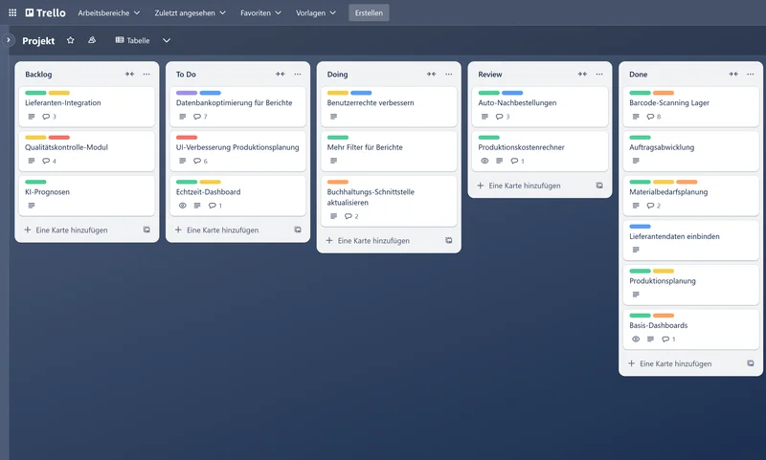Open Done list actions menu
Screen dimensions: 766x460
(751, 75)
